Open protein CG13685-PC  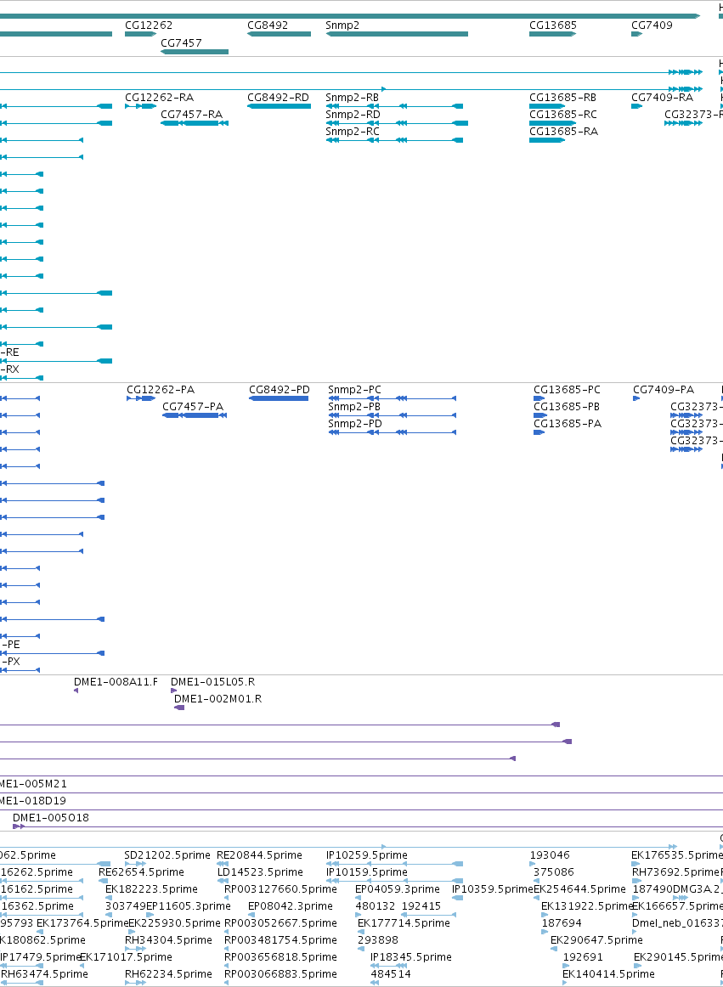pos(568,390)
